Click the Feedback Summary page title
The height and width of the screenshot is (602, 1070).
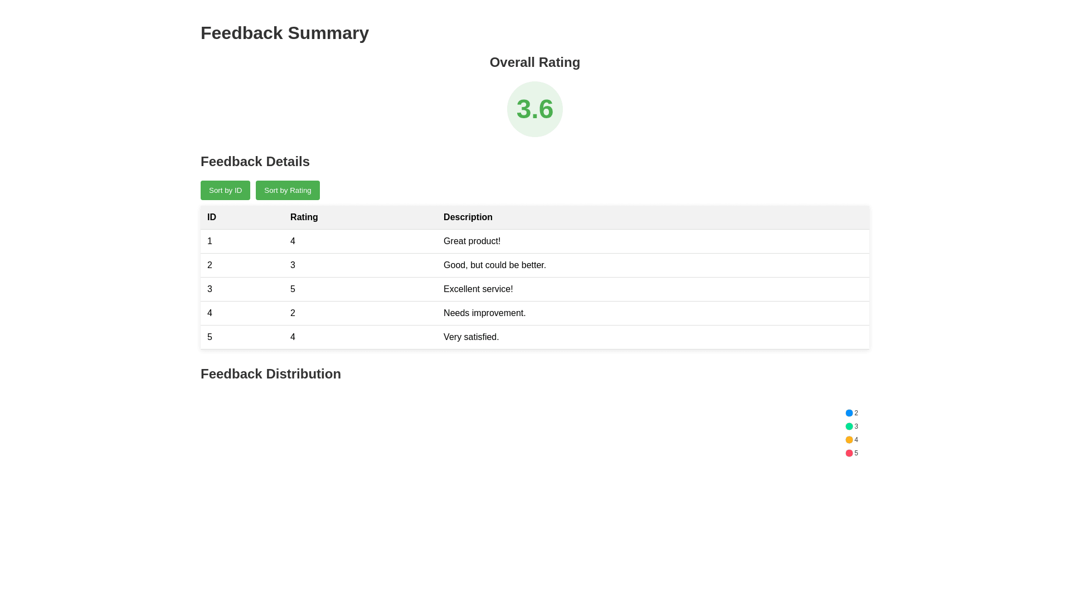284,33
